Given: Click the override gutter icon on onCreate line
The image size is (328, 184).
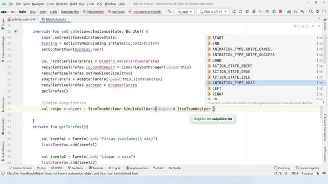Looking at the screenshot, I should 16,32.
